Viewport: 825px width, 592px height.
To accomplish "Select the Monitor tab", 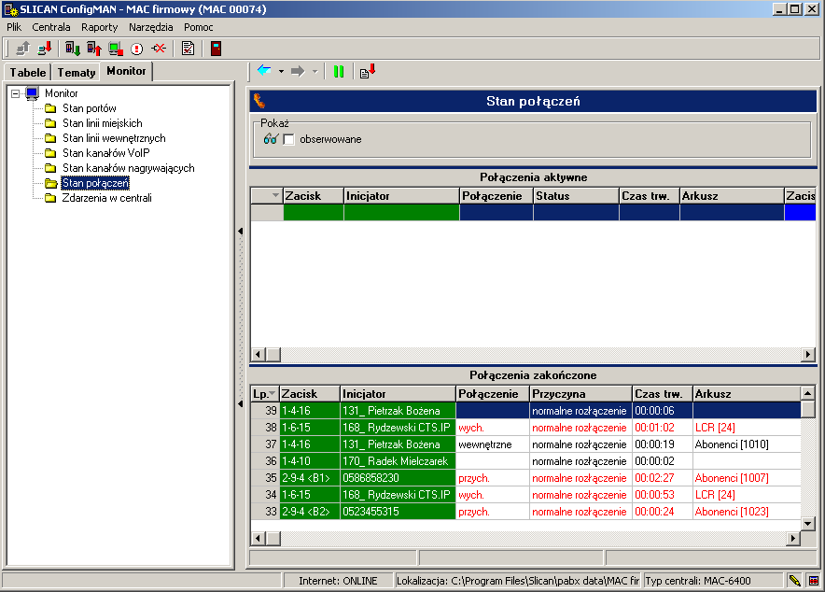I will pos(126,71).
